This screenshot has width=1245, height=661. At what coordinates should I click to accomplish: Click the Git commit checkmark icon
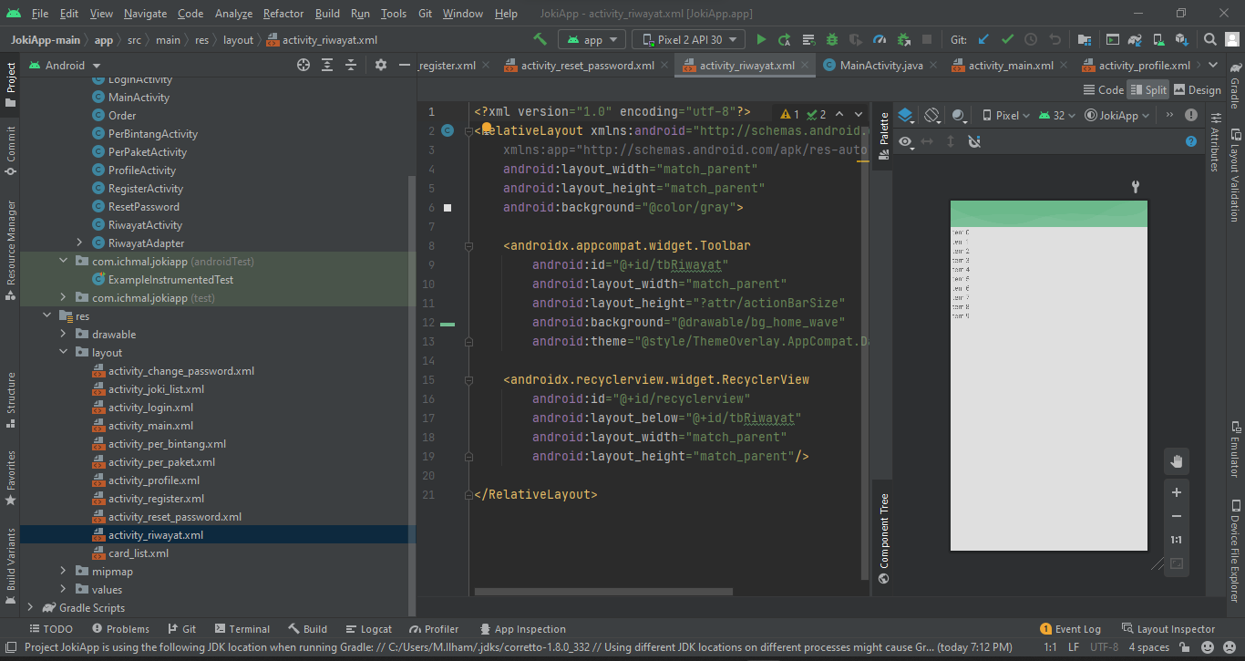click(1007, 39)
